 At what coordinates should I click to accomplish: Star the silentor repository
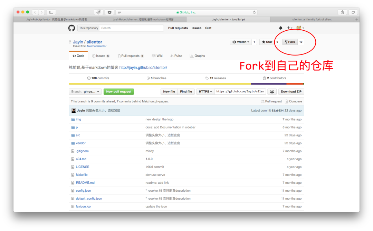click(267, 42)
